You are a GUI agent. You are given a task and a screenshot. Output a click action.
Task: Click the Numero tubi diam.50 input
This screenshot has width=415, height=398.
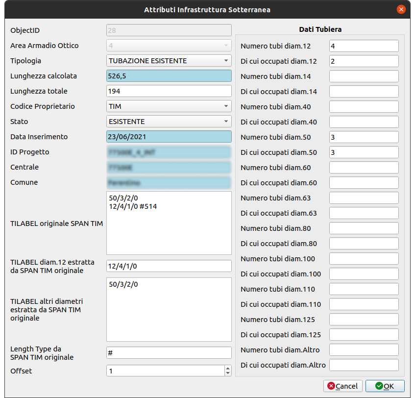click(364, 137)
